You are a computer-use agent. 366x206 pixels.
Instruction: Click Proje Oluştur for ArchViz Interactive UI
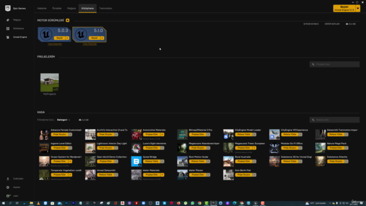pyautogui.click(x=106, y=134)
